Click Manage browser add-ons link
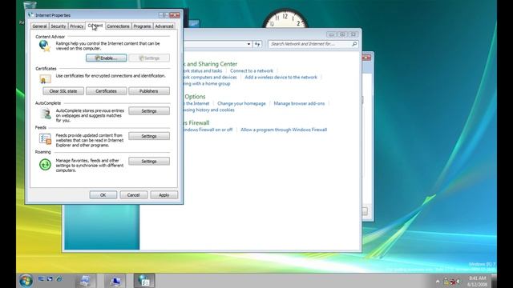The width and height of the screenshot is (513, 288). tap(299, 103)
